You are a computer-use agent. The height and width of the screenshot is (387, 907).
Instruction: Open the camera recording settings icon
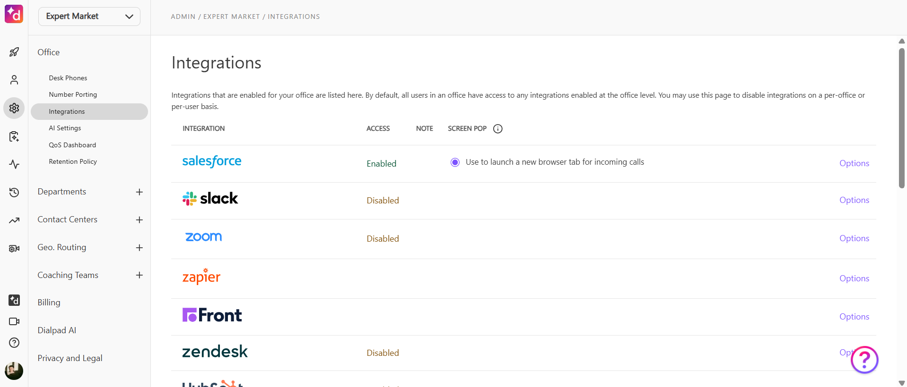click(x=14, y=248)
